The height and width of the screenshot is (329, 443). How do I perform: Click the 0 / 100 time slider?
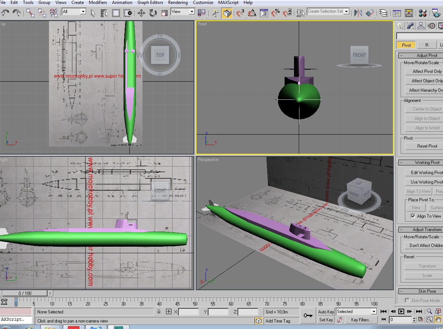(x=25, y=293)
